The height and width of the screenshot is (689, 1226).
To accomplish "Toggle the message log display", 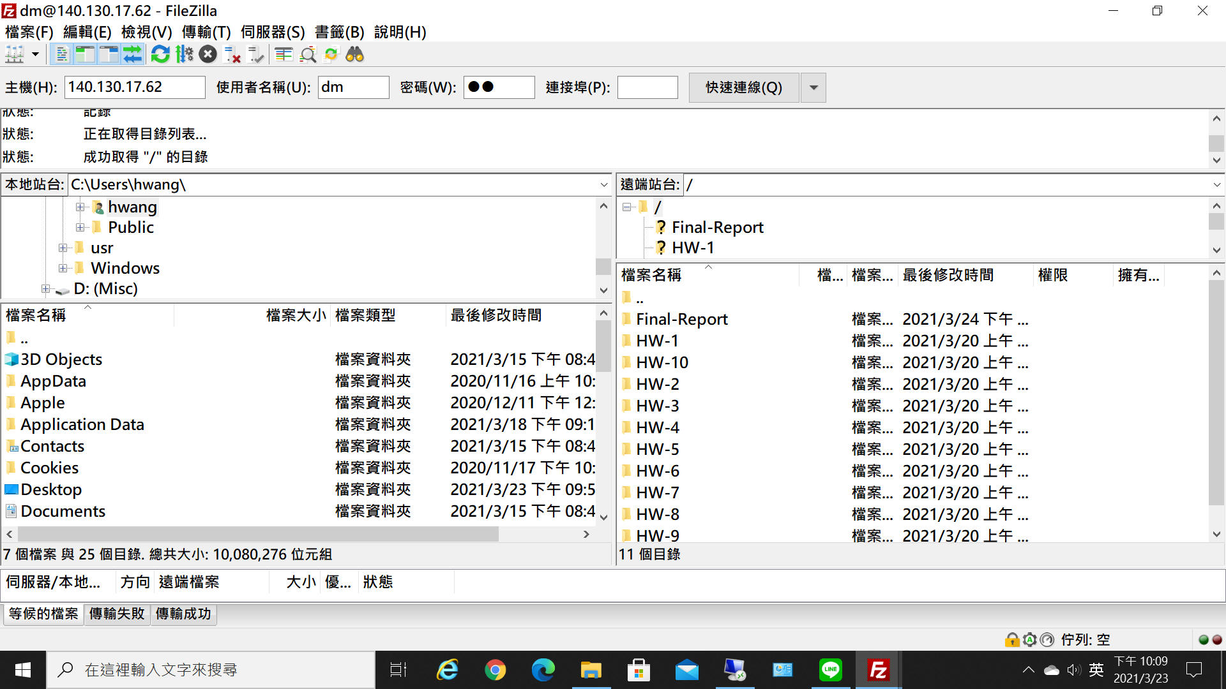I will click(61, 55).
